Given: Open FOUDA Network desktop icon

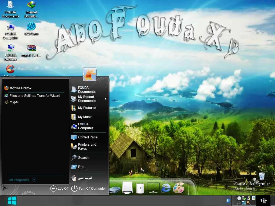Looking at the screenshot, I should [10, 53].
